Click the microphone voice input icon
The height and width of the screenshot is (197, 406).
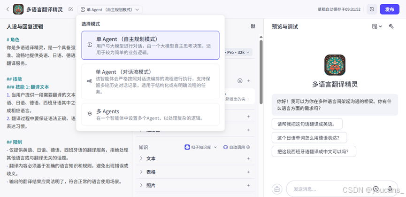[x=390, y=189]
